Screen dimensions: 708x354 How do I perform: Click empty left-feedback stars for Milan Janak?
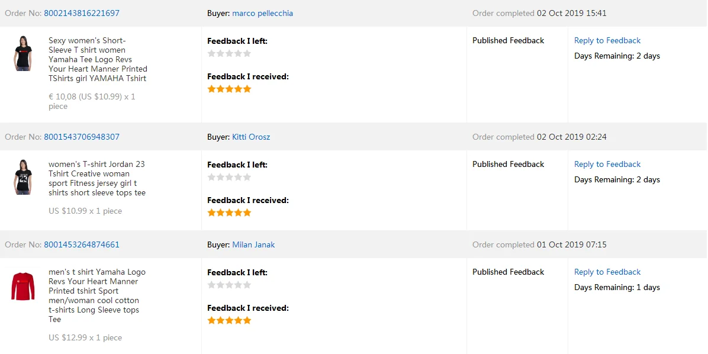point(229,285)
